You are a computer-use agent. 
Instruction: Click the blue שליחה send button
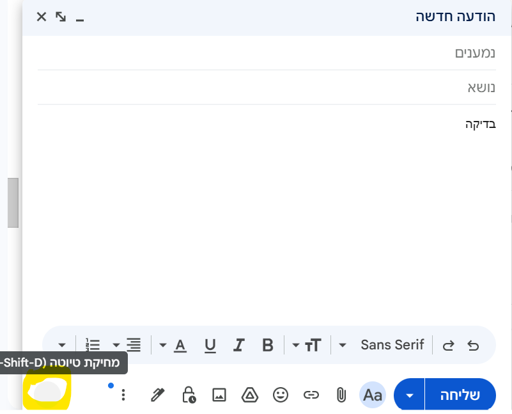[460, 395]
